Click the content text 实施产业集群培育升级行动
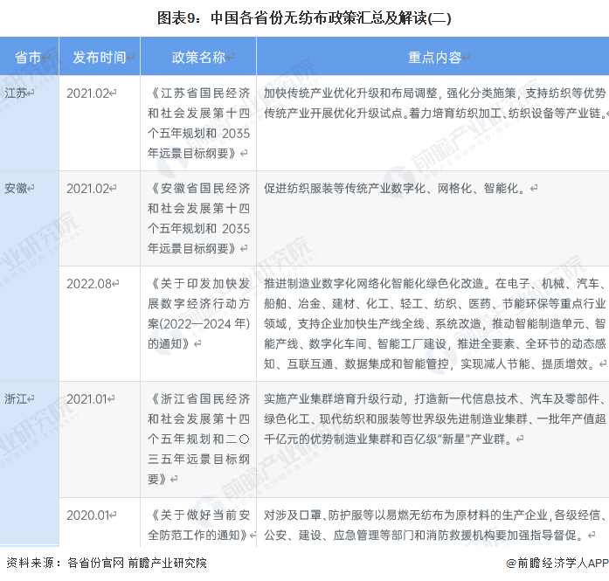 click(333, 399)
